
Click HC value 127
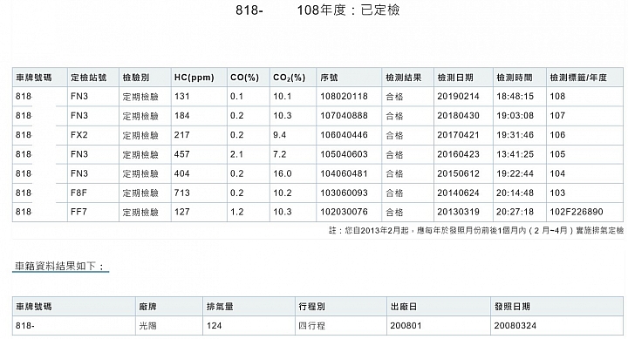click(181, 212)
